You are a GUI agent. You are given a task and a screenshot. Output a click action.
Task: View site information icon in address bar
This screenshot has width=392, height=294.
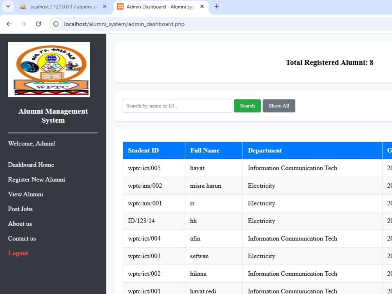coord(56,24)
